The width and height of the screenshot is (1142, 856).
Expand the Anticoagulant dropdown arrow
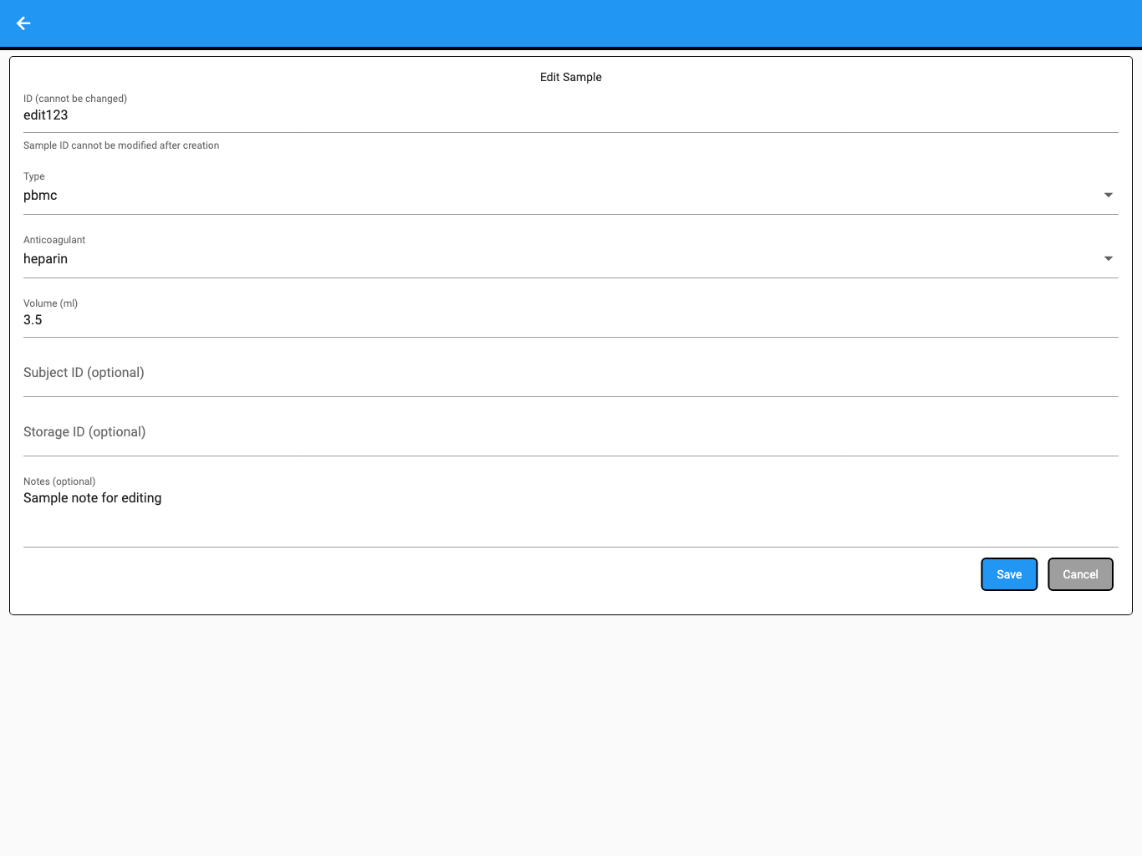point(1109,258)
